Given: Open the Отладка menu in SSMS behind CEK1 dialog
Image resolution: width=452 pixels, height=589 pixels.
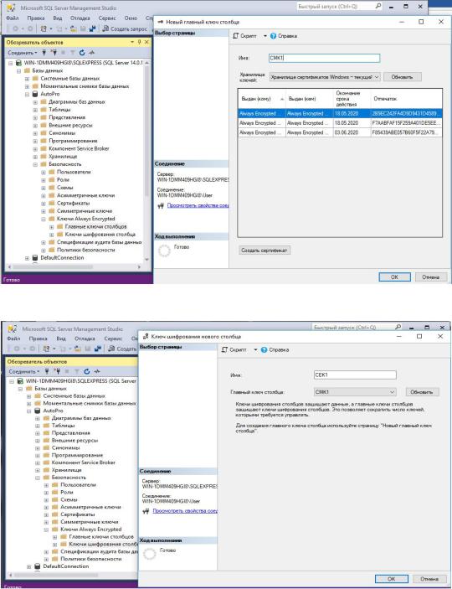Looking at the screenshot, I should pyautogui.click(x=83, y=338).
